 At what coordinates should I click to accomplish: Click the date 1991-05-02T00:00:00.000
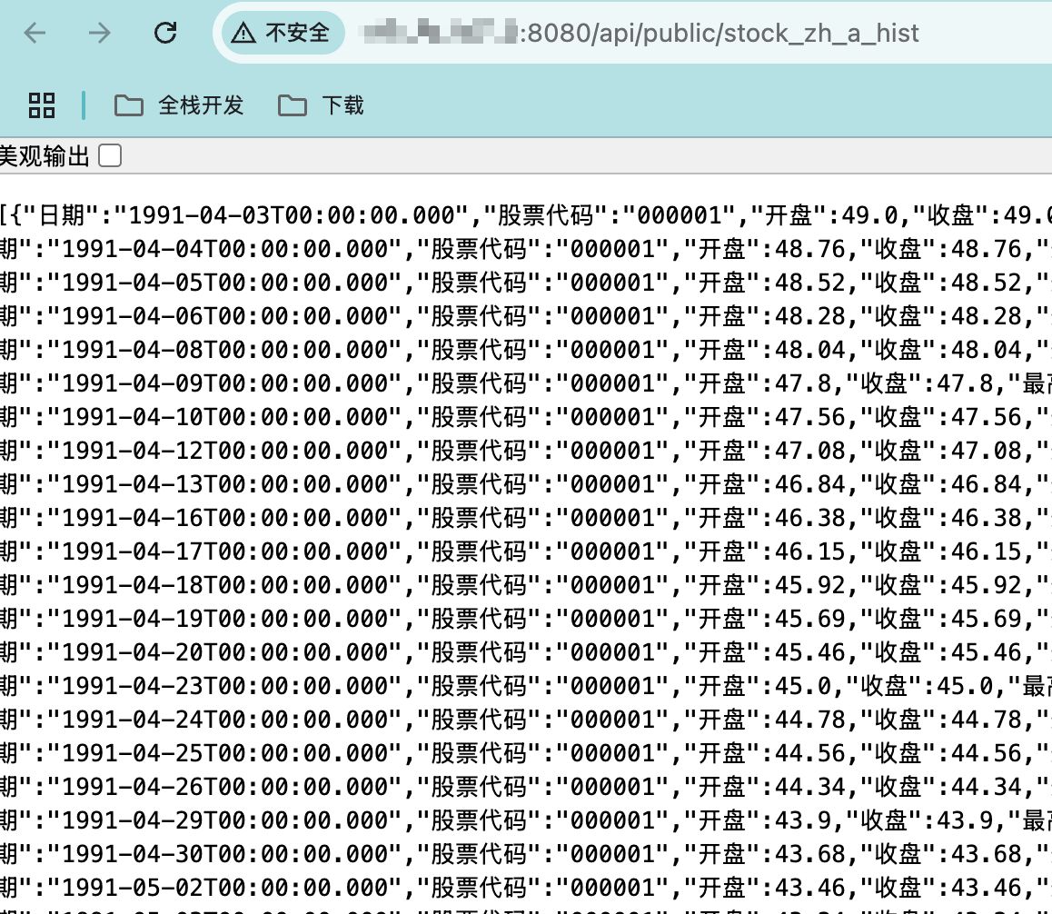[223, 888]
